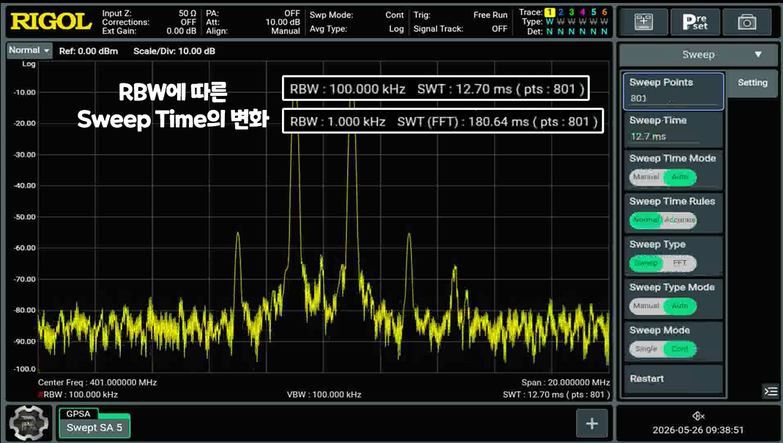Open the system settings gear icon
This screenshot has width=783, height=443.
point(29,423)
